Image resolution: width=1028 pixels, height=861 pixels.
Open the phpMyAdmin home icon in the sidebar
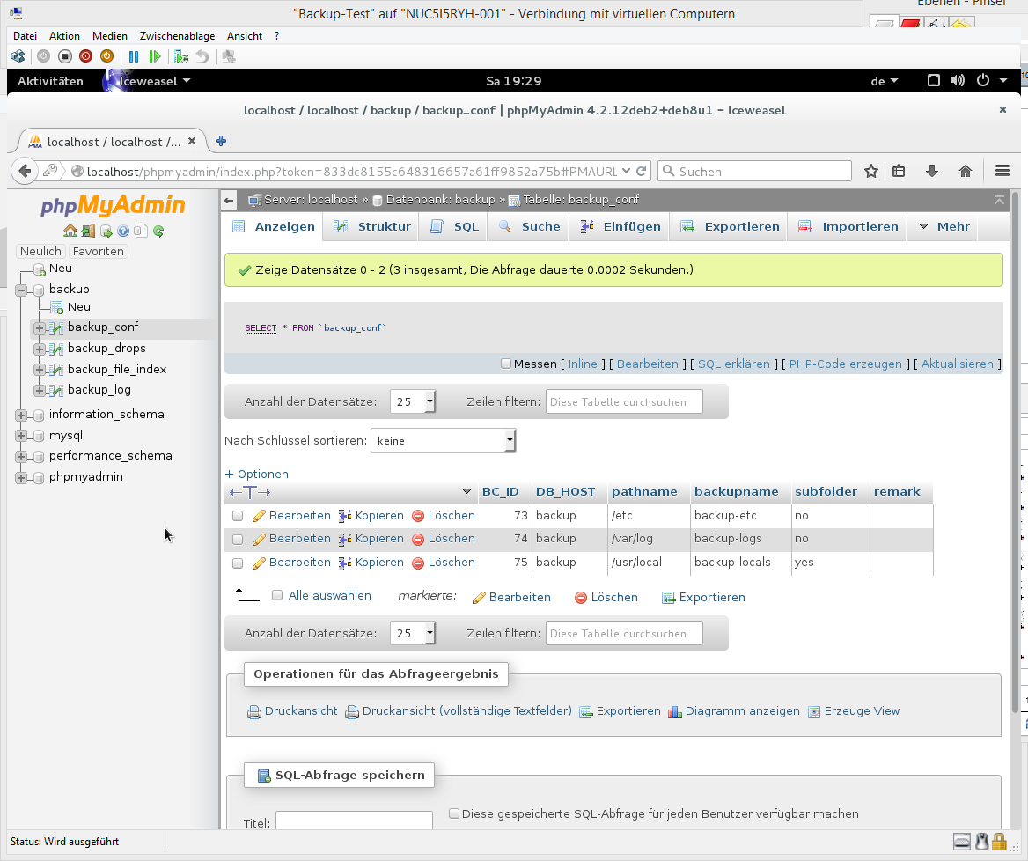pyautogui.click(x=70, y=231)
